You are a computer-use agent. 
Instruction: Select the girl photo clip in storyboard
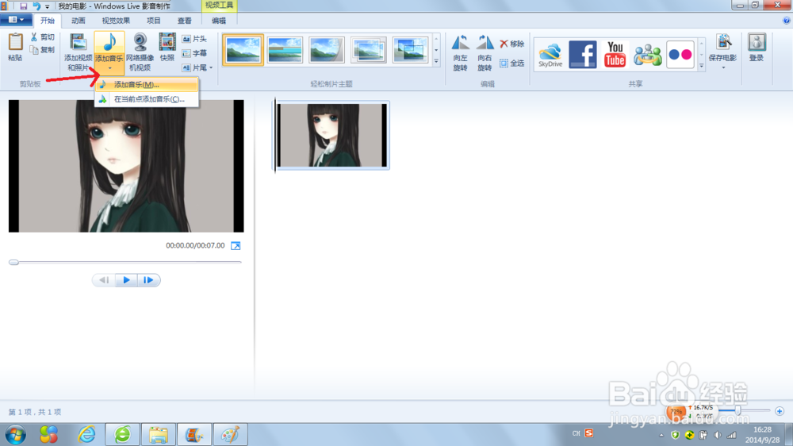tap(331, 135)
